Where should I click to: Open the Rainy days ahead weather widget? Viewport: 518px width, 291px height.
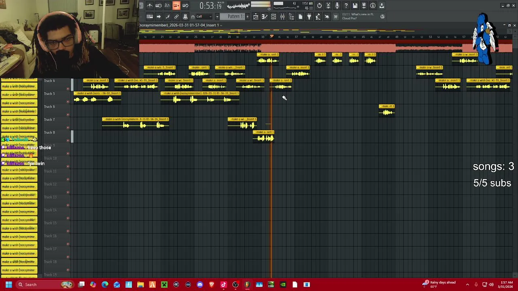(x=439, y=285)
